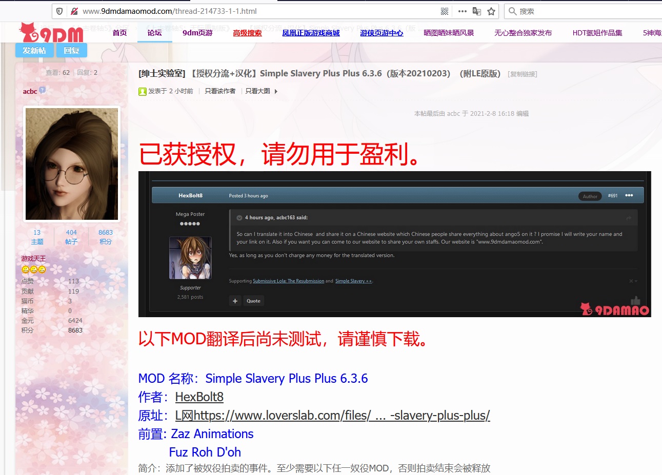Open the page actions three-dot menu
Viewport: 662px width, 475px height.
[462, 11]
